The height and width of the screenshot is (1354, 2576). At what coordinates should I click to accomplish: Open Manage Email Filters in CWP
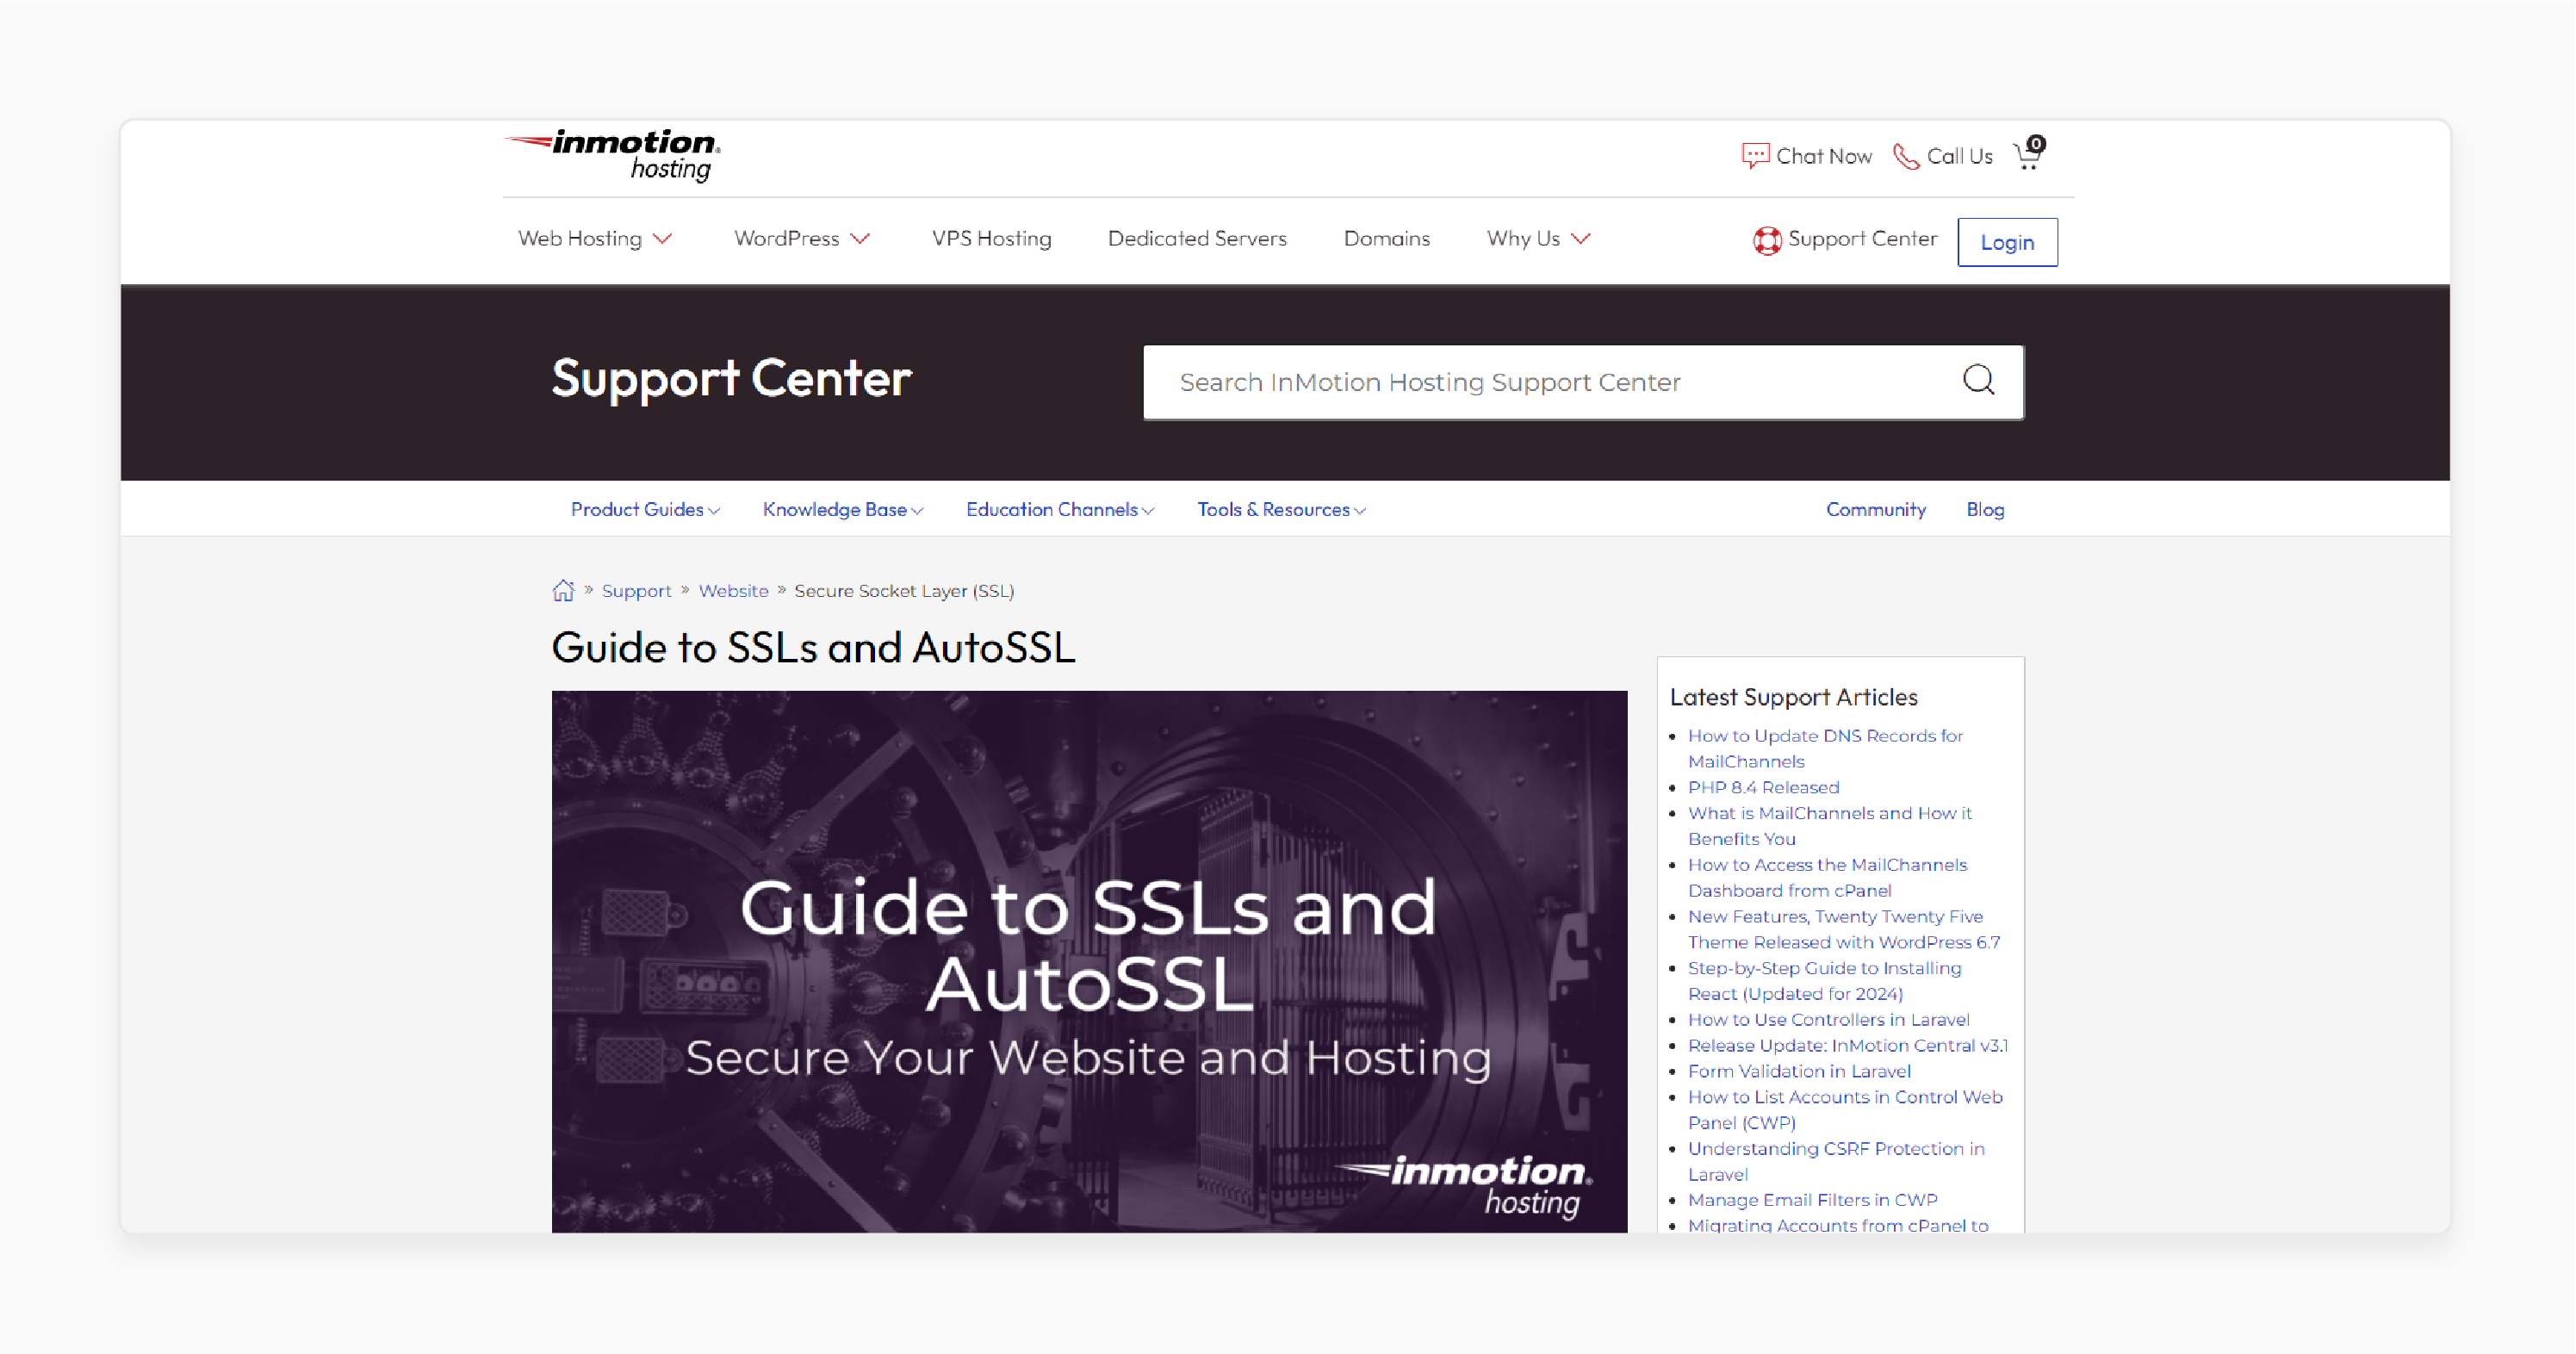pos(1812,1199)
